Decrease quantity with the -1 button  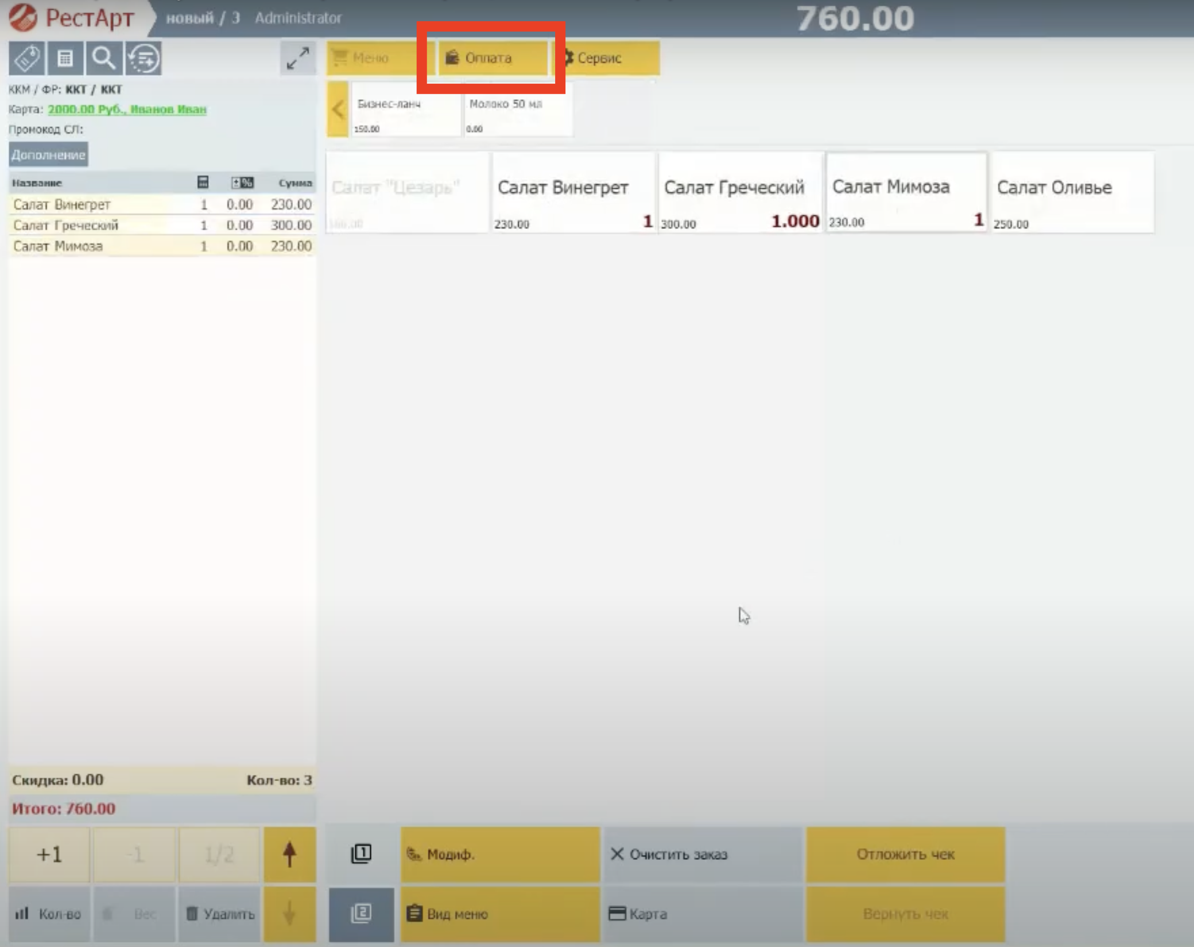134,855
